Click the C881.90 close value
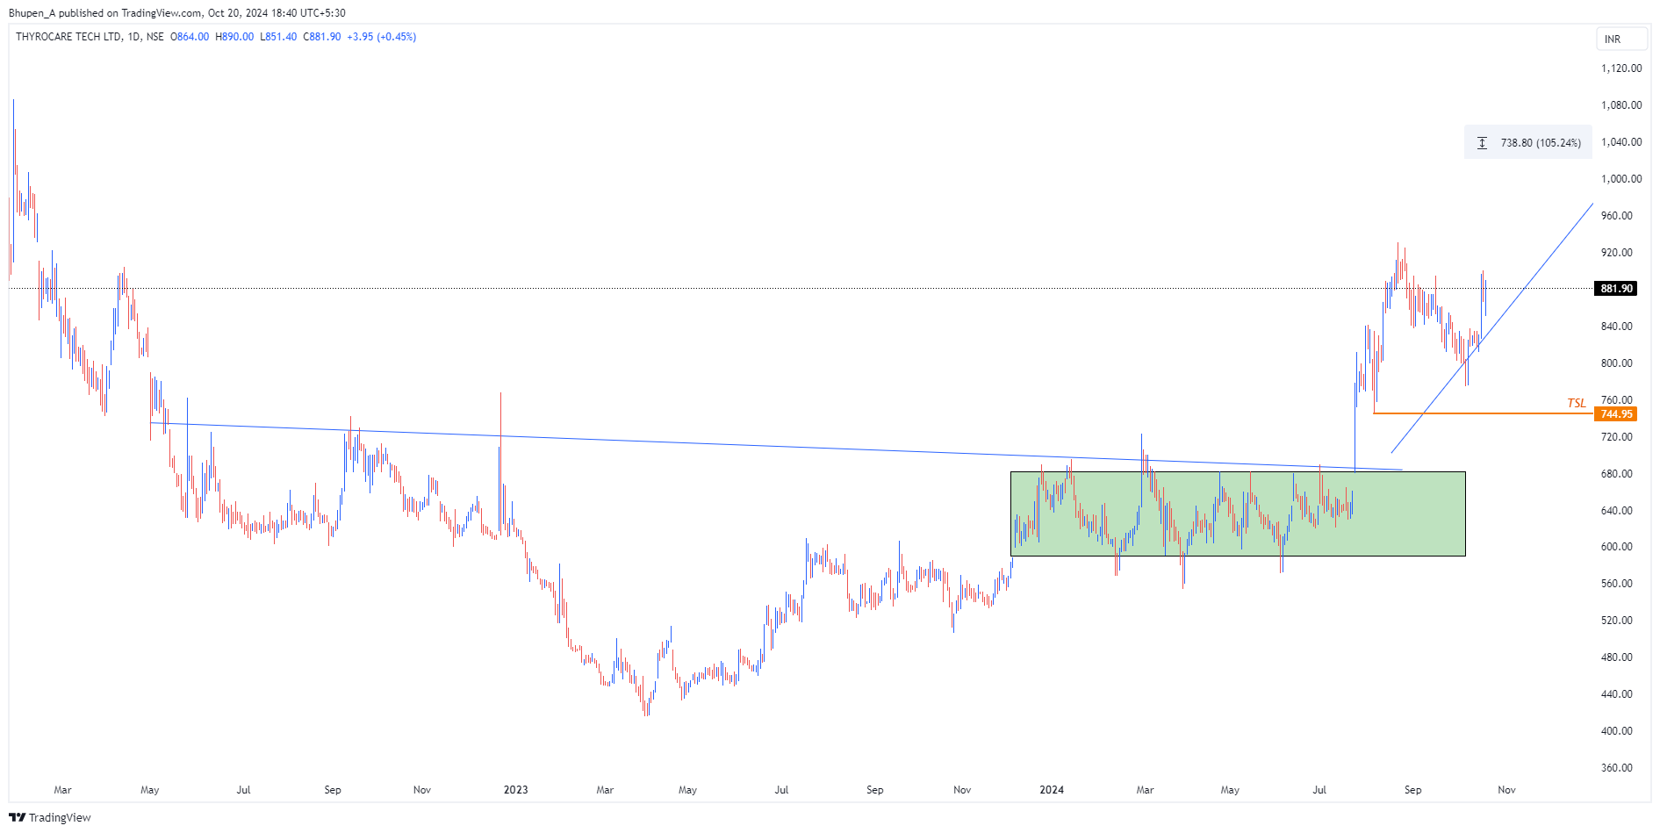This screenshot has height=833, width=1660. click(322, 37)
